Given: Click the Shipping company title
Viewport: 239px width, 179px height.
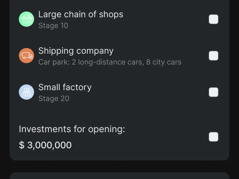Looking at the screenshot, I should tap(76, 51).
